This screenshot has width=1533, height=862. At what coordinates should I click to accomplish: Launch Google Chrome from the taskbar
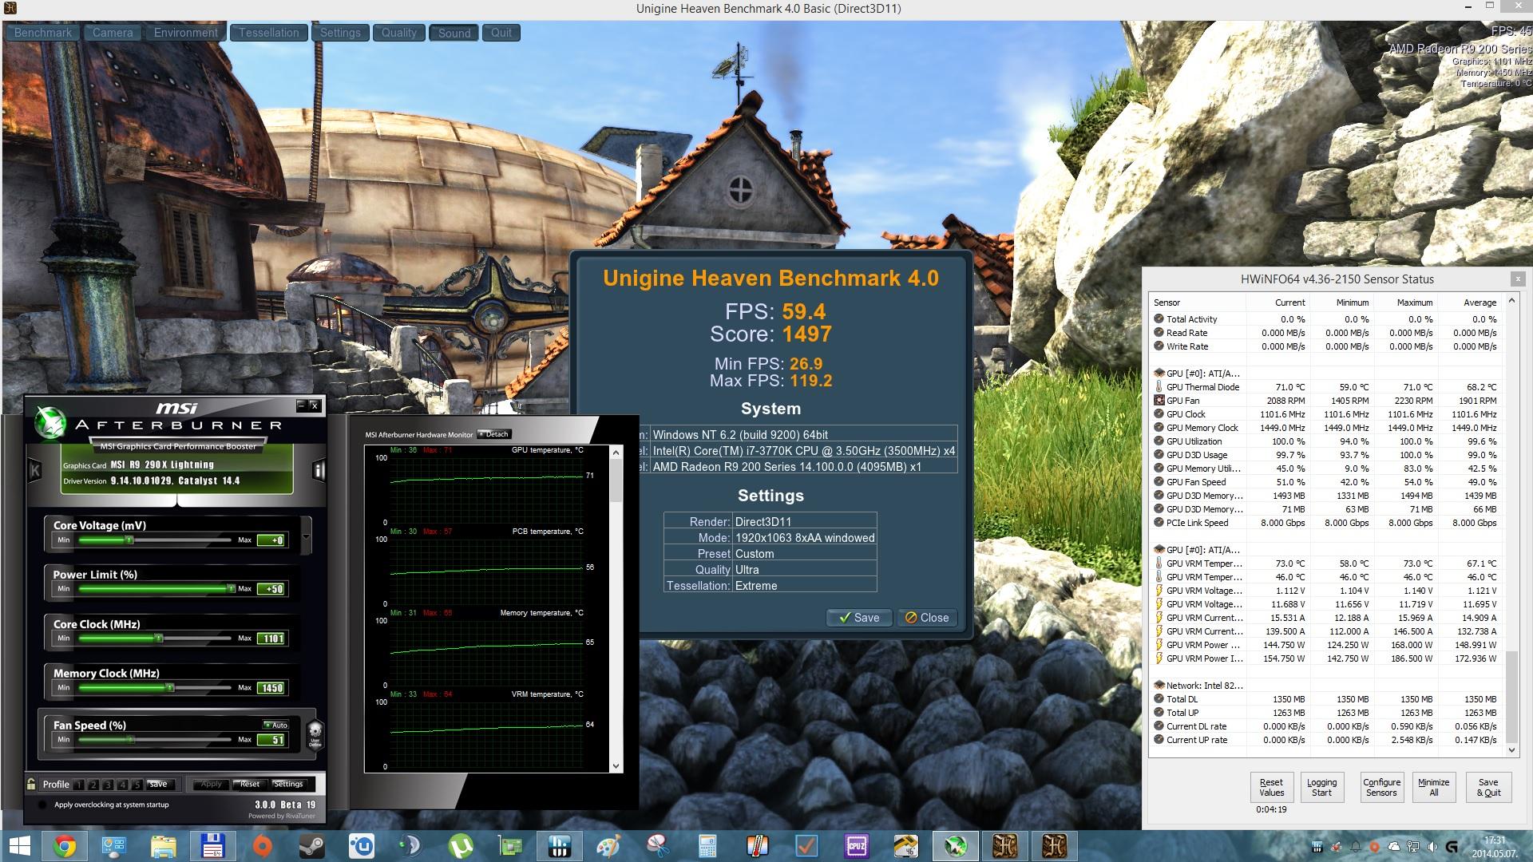[65, 846]
